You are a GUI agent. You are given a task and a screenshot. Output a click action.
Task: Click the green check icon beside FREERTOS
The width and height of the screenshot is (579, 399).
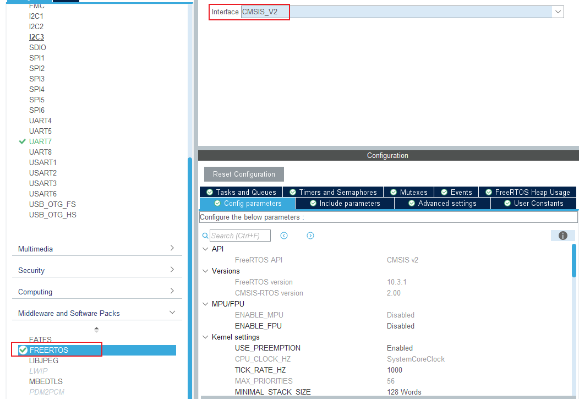pos(23,350)
